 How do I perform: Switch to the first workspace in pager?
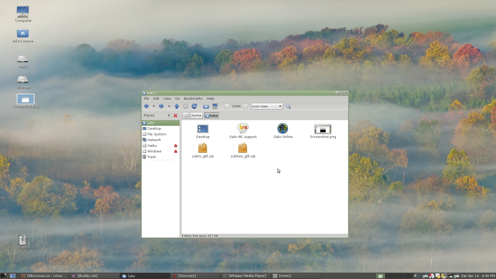point(380,276)
